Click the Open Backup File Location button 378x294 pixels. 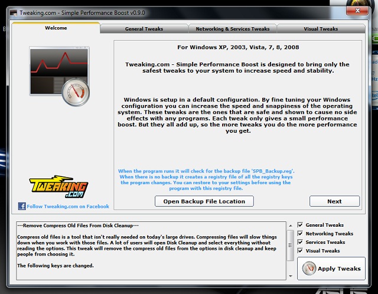(x=204, y=201)
